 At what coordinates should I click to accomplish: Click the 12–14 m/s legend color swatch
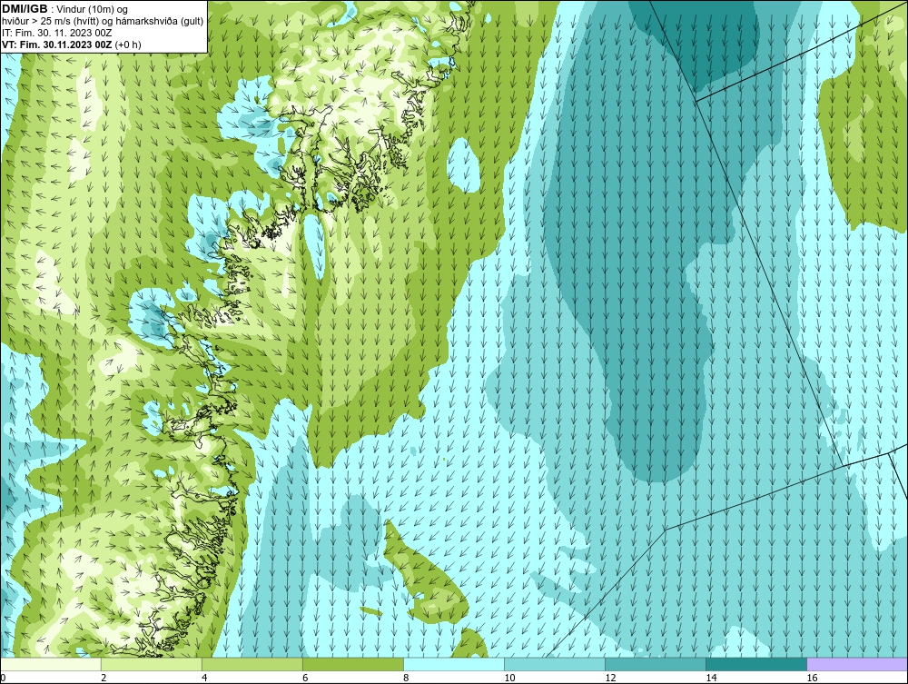point(656,664)
